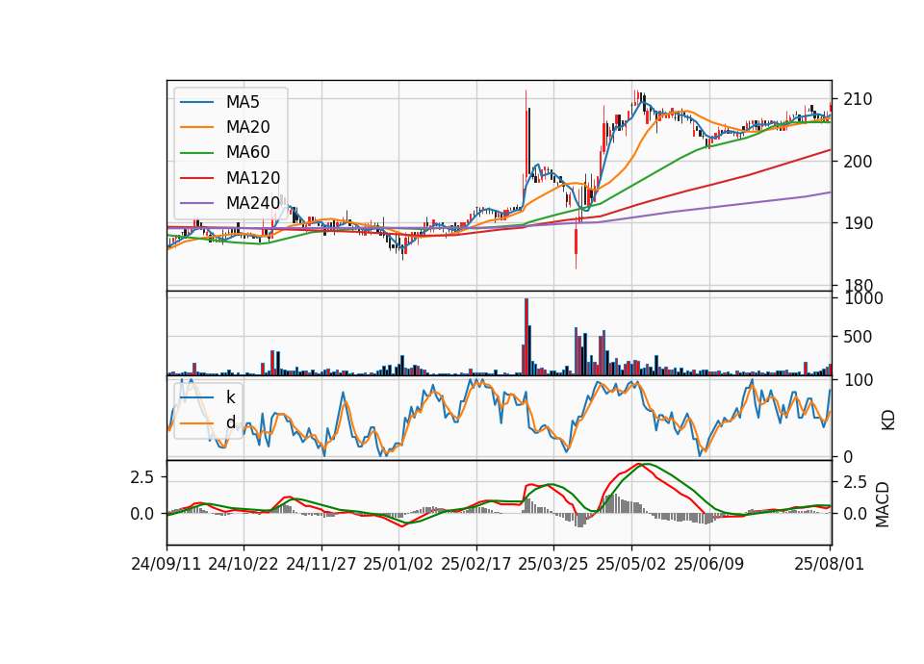Click the 25/02/17 date axis label

click(476, 564)
